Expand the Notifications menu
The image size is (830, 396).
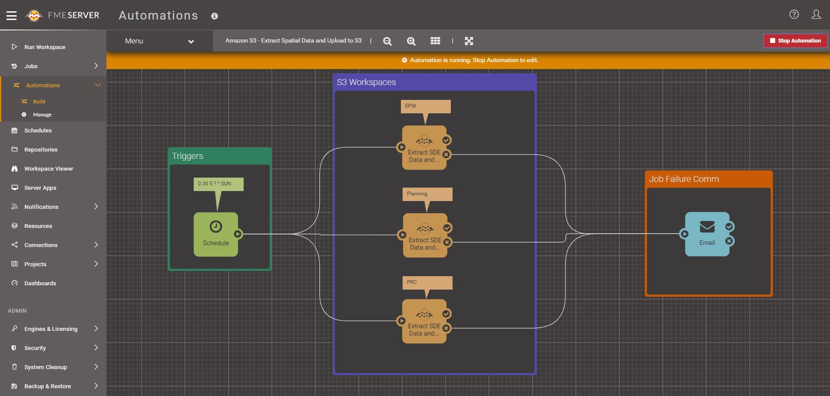click(53, 207)
